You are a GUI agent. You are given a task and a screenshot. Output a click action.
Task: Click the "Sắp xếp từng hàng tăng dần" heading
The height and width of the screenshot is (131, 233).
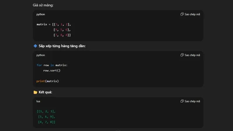pyautogui.click(x=62, y=46)
